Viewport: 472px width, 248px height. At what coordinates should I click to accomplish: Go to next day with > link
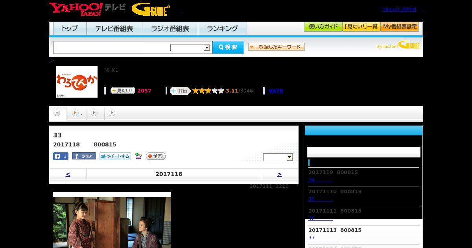click(279, 174)
